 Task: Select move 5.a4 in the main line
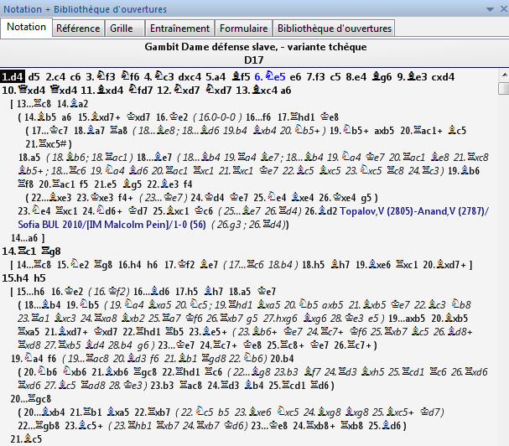pos(216,77)
